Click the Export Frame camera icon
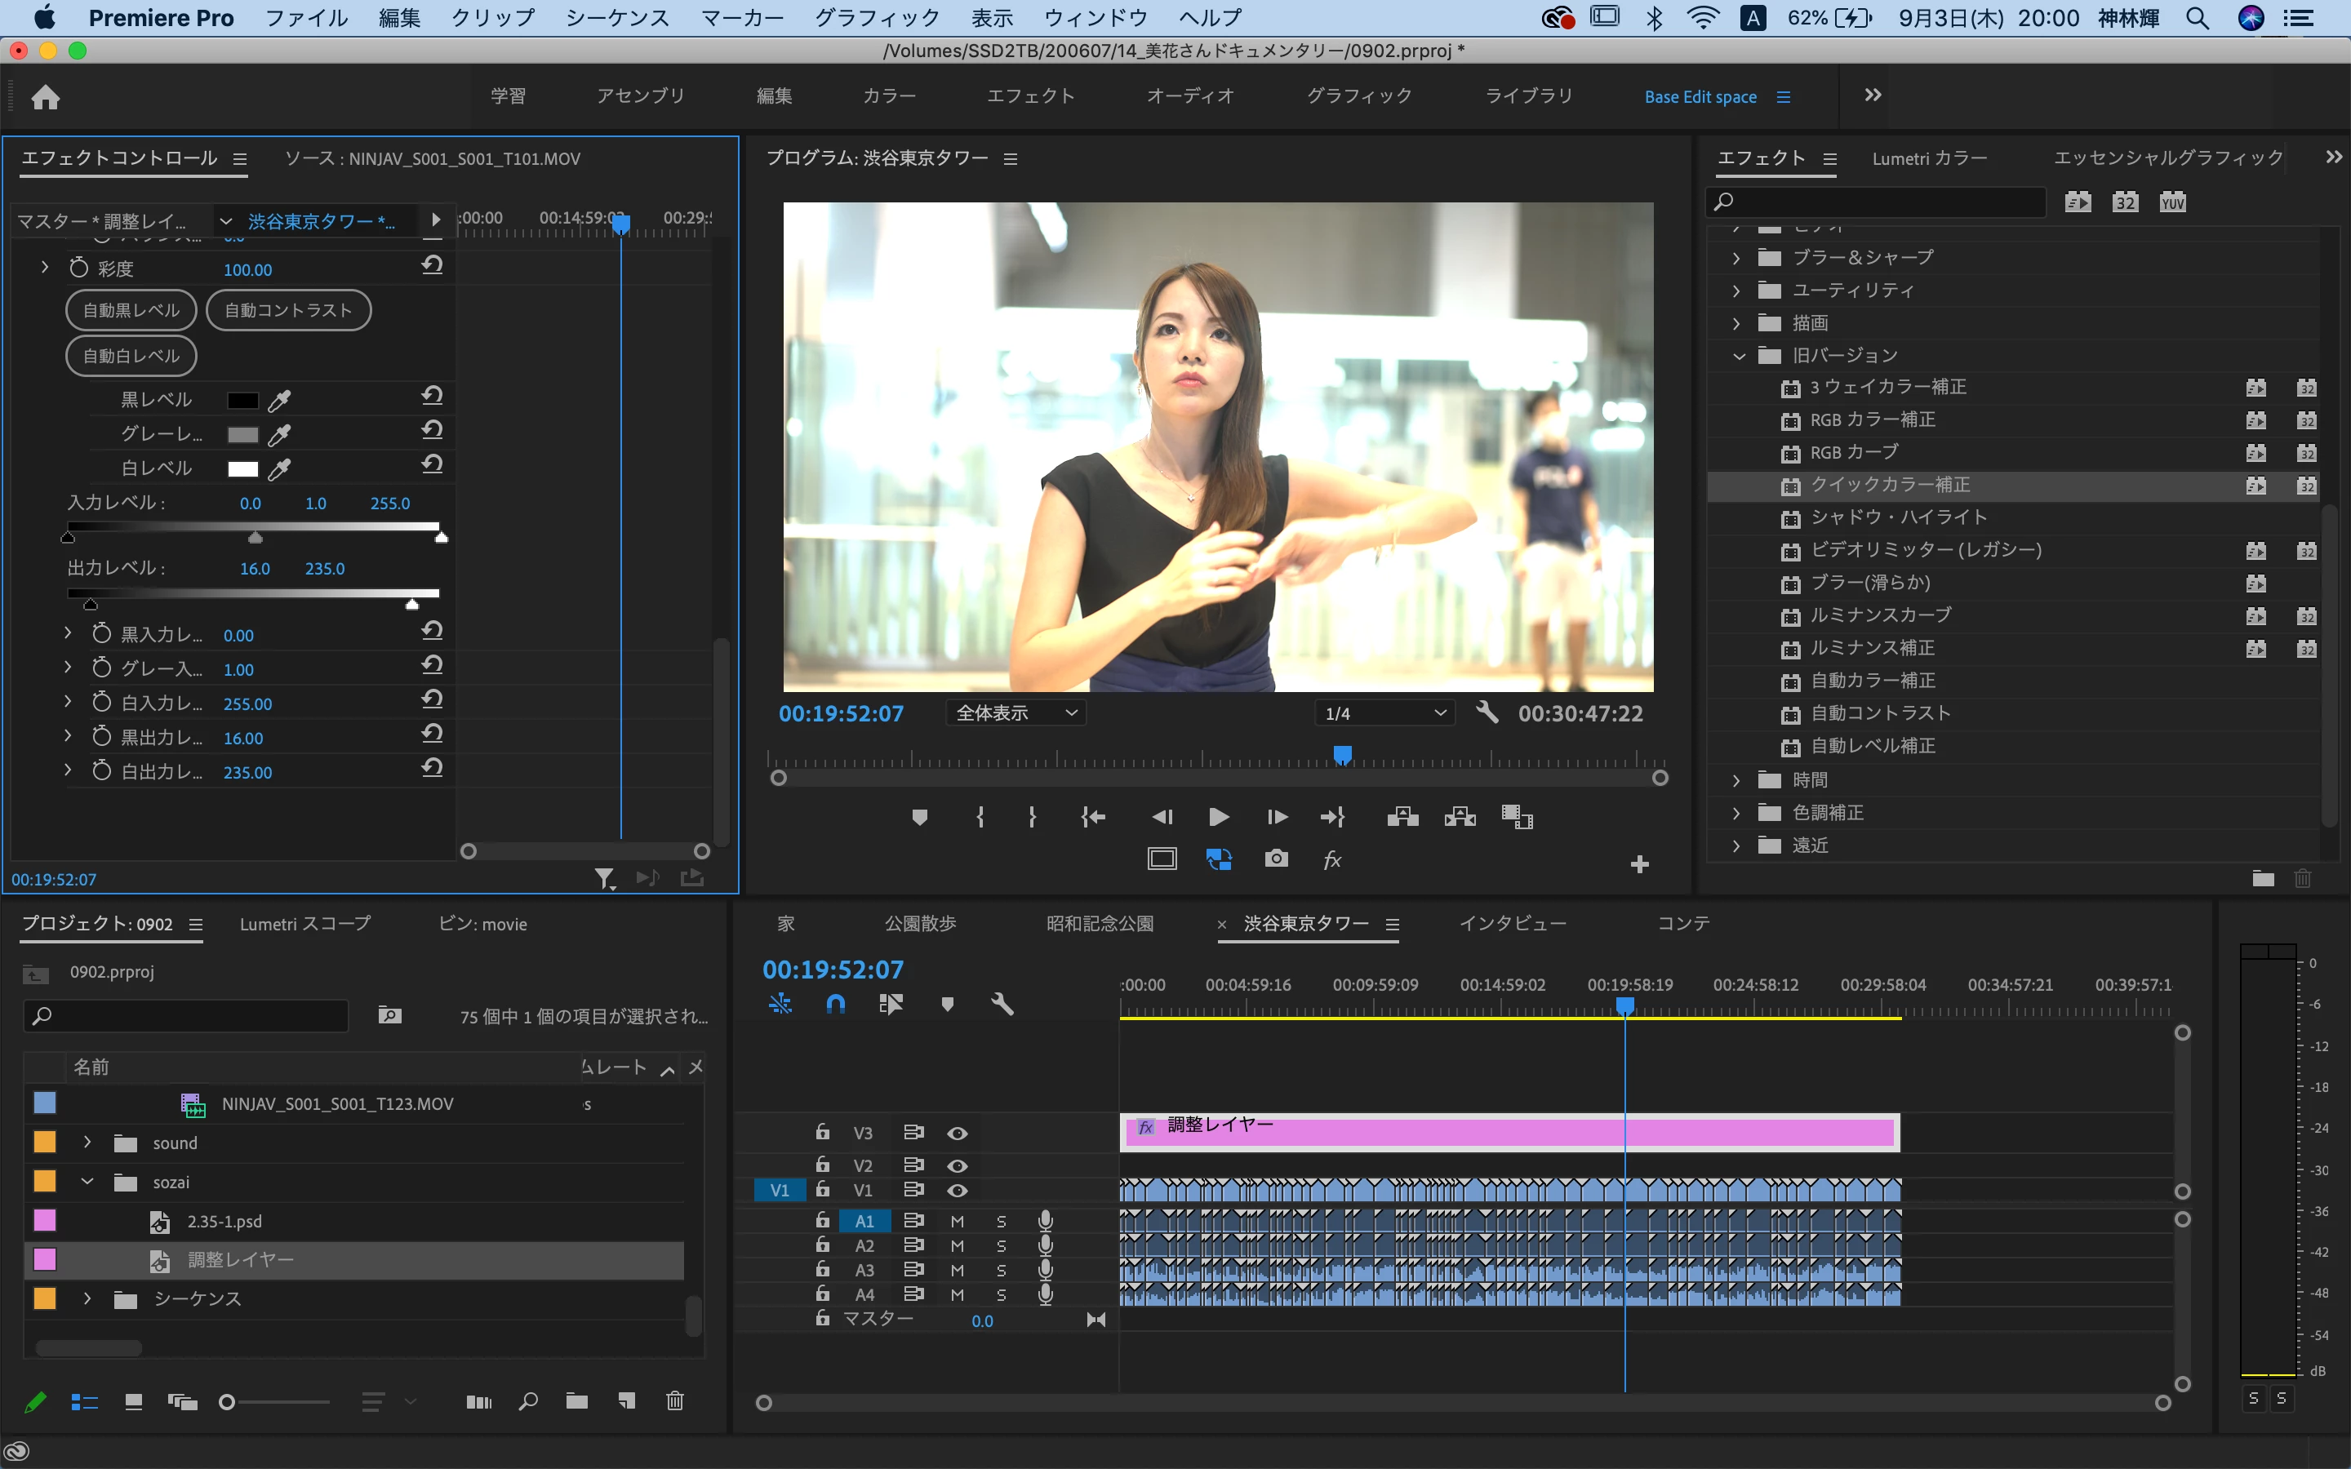The height and width of the screenshot is (1469, 2351). [x=1277, y=859]
